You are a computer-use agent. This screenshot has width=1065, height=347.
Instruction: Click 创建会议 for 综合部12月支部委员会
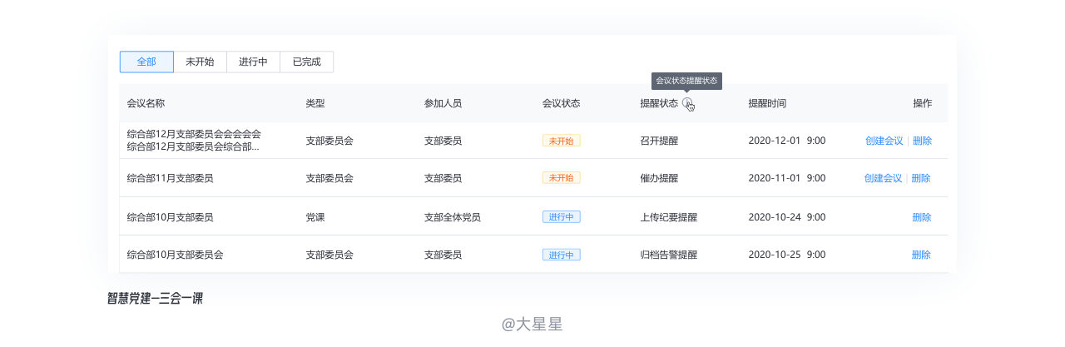(x=884, y=141)
